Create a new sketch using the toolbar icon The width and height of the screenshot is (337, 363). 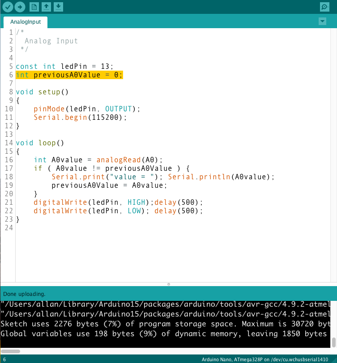(34, 7)
